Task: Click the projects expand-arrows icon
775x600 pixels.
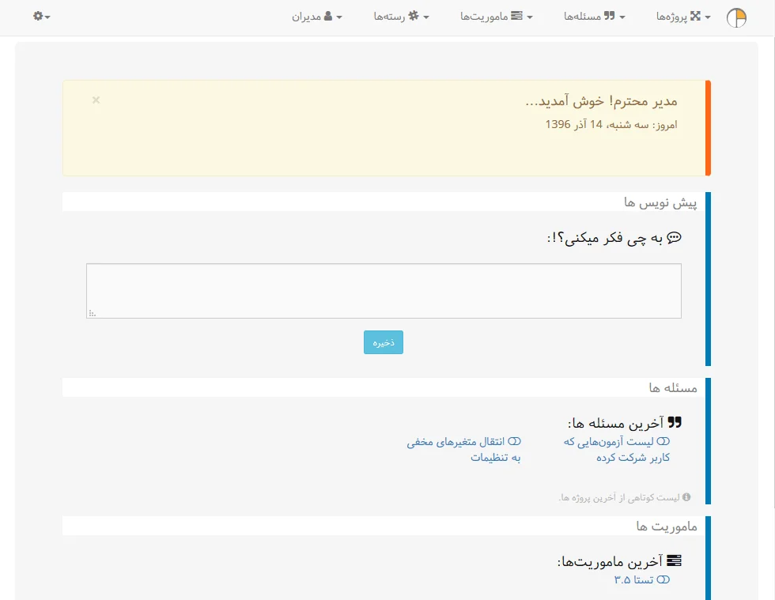Action: 695,16
